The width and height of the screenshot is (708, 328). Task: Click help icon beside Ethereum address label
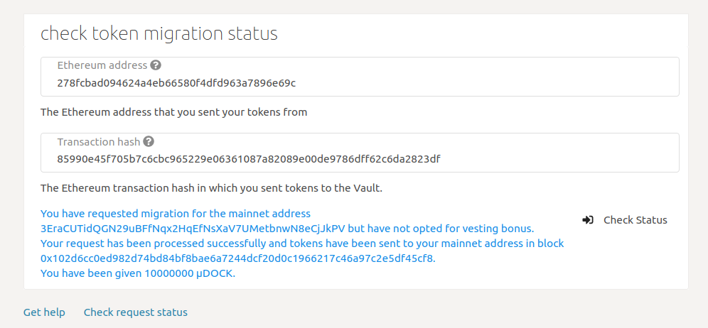[x=156, y=65]
